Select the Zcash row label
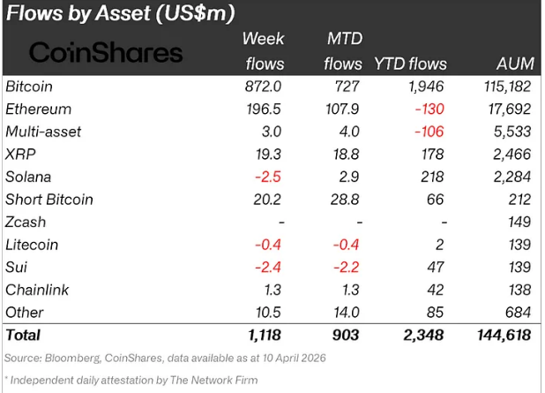Viewport: 545px width, 393px height. [26, 222]
